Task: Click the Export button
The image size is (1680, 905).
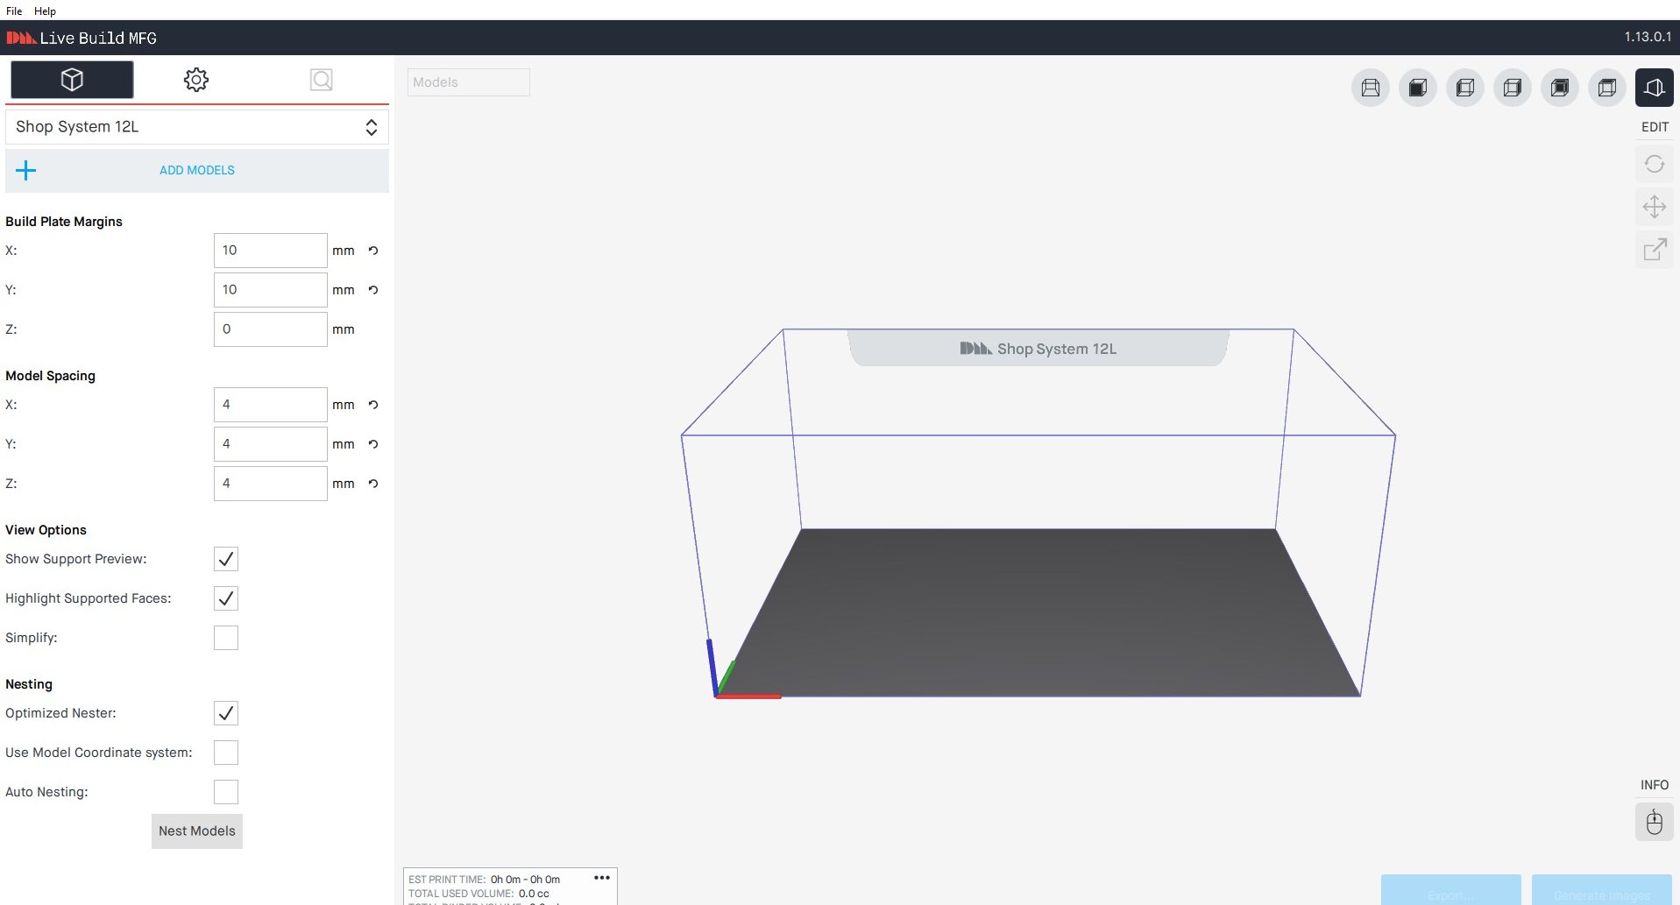Action: (x=1451, y=890)
